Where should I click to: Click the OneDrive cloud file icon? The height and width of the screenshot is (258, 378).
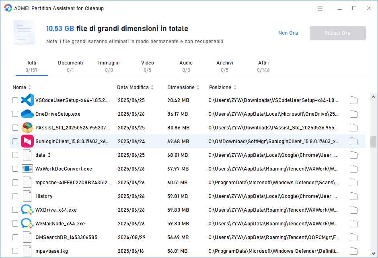point(27,114)
